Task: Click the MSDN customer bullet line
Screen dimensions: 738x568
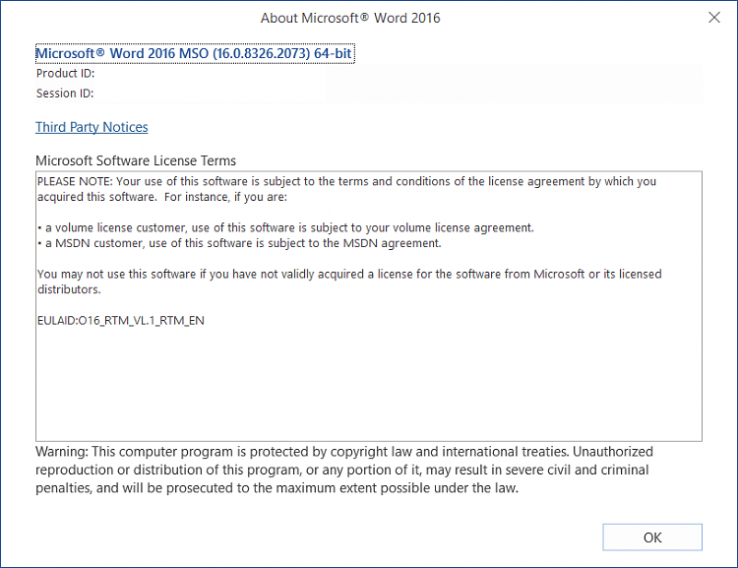Action: (x=239, y=243)
